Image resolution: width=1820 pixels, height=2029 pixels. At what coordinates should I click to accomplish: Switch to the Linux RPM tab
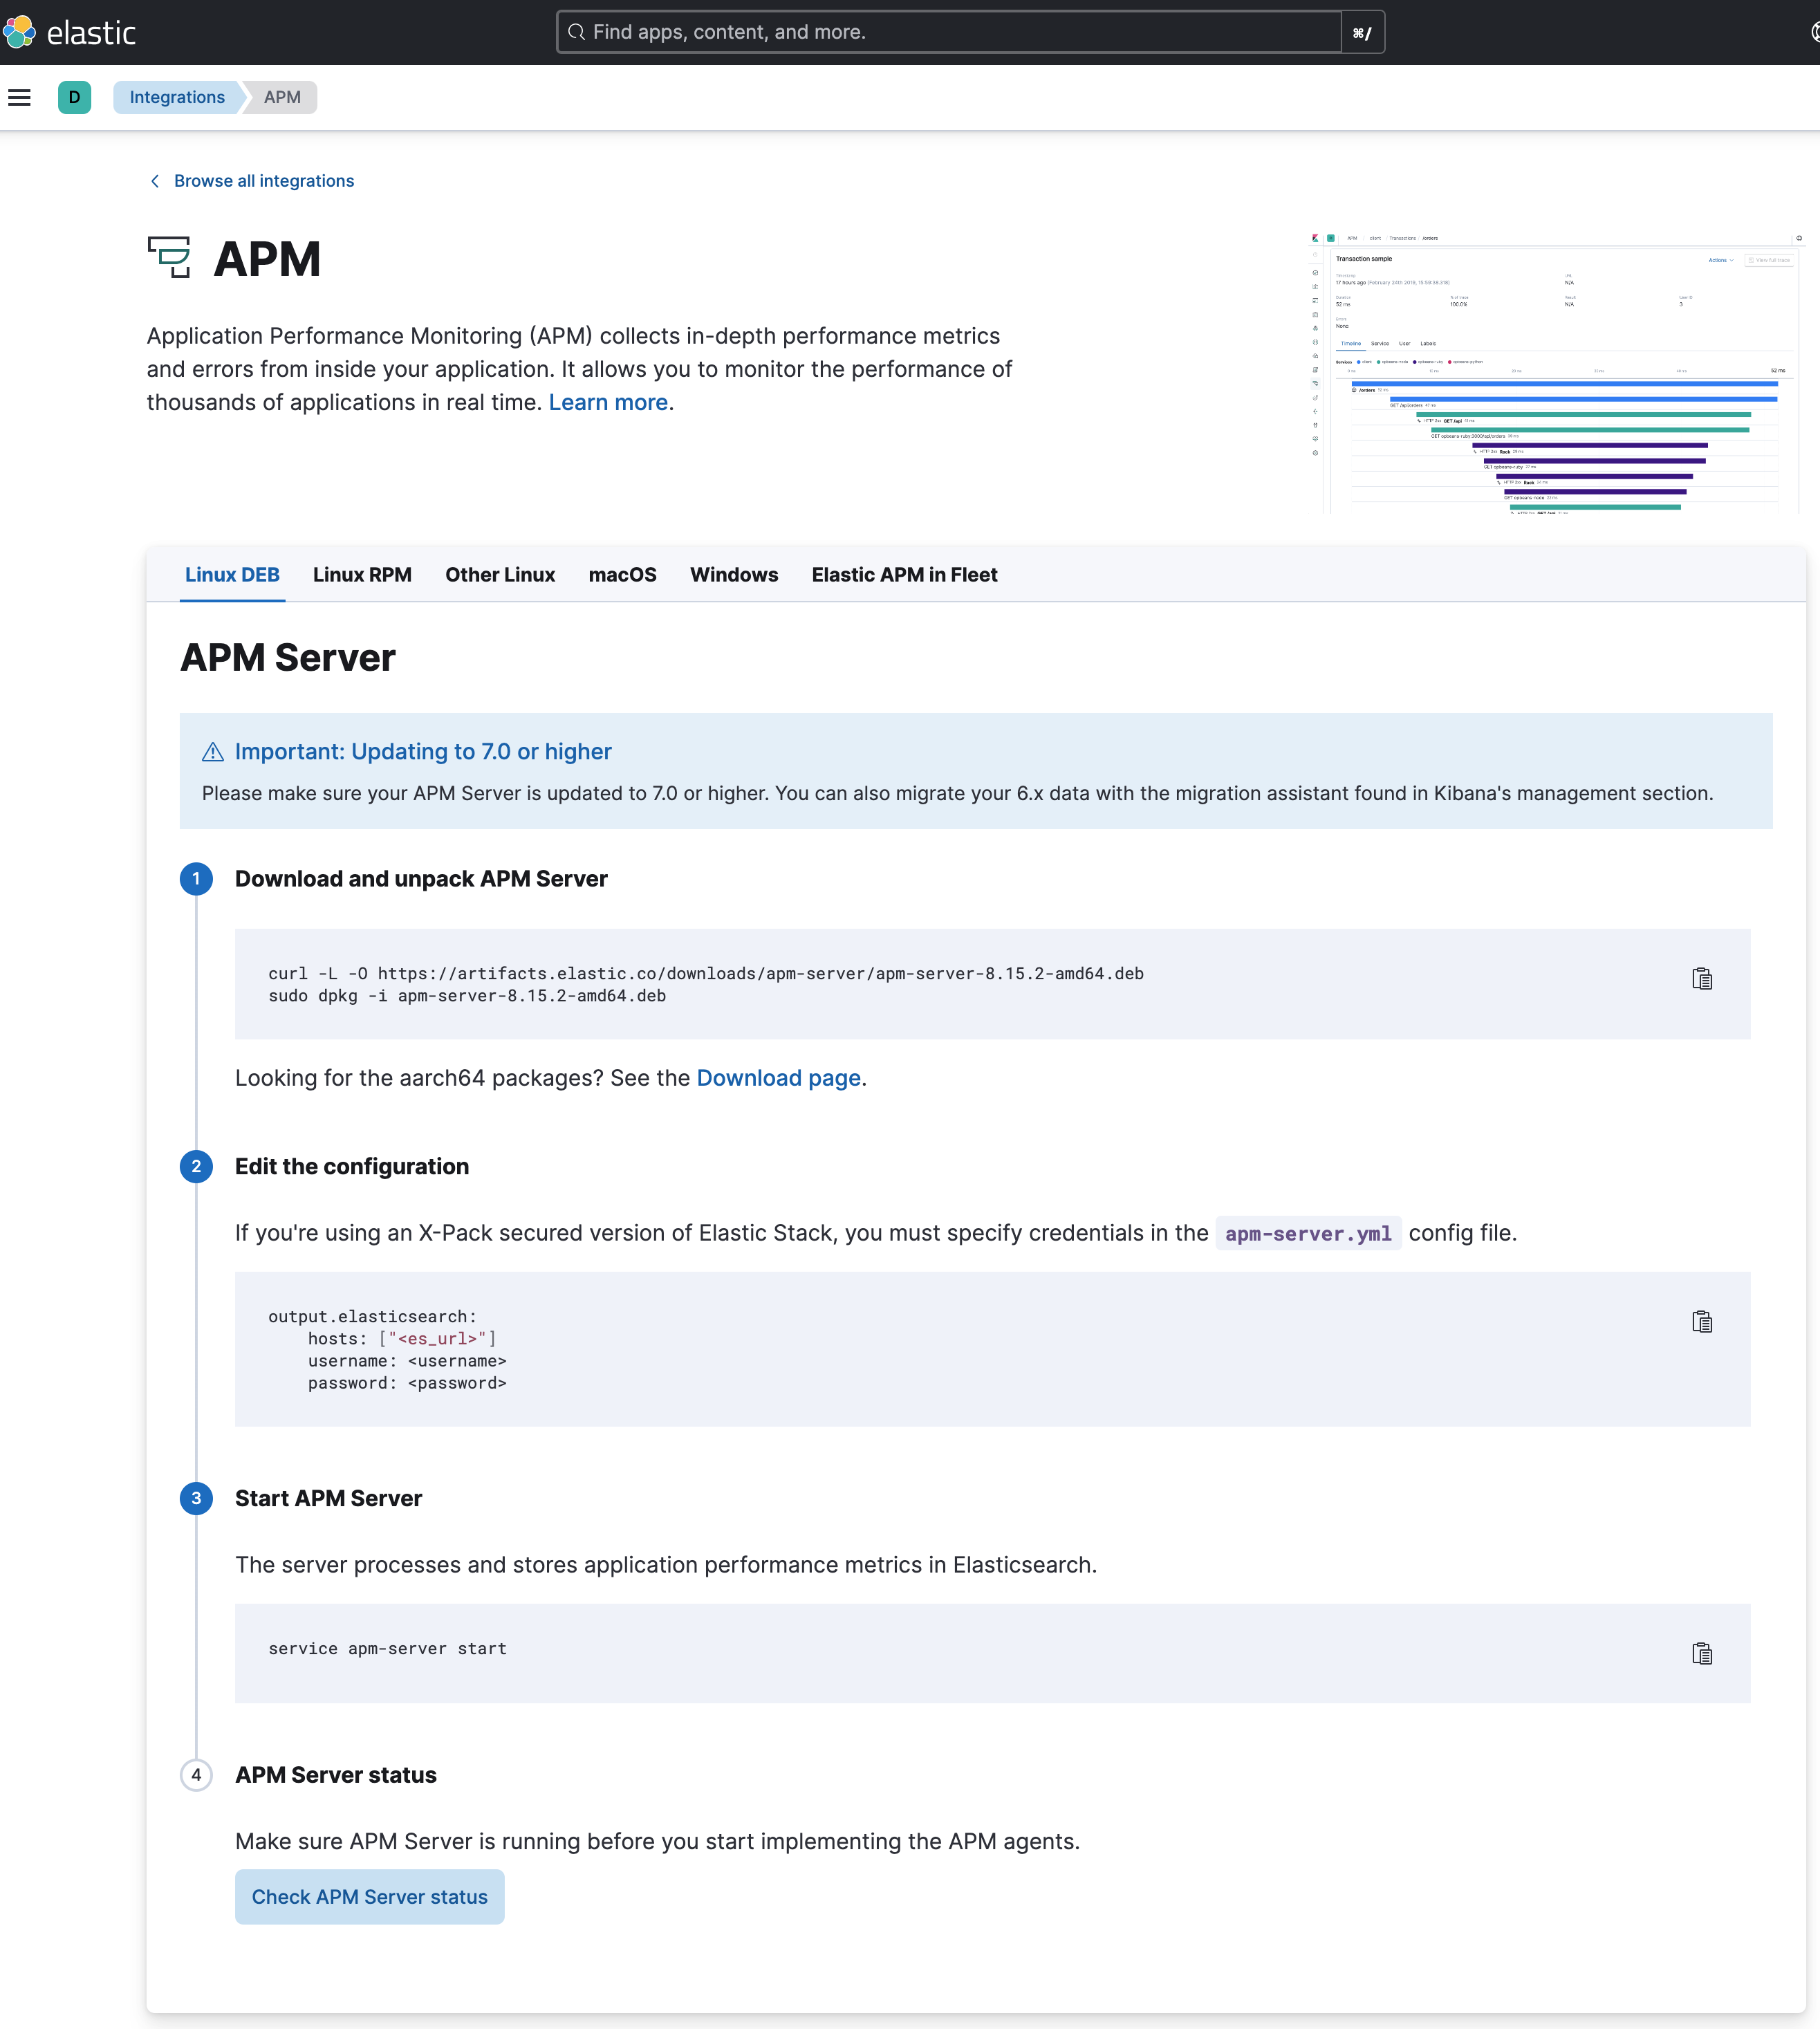362,575
